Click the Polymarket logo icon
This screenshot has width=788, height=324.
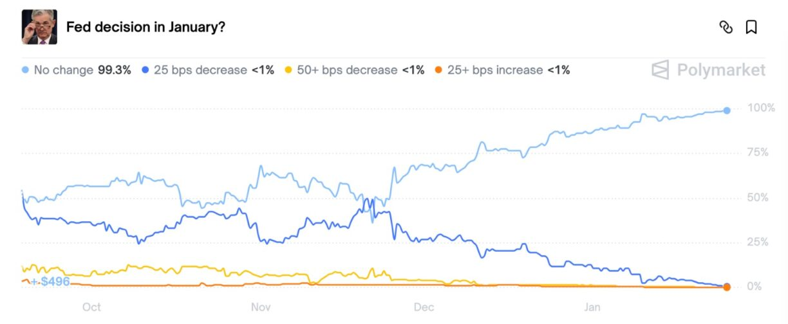point(660,70)
